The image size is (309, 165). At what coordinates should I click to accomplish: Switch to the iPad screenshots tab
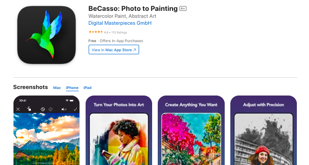click(87, 88)
